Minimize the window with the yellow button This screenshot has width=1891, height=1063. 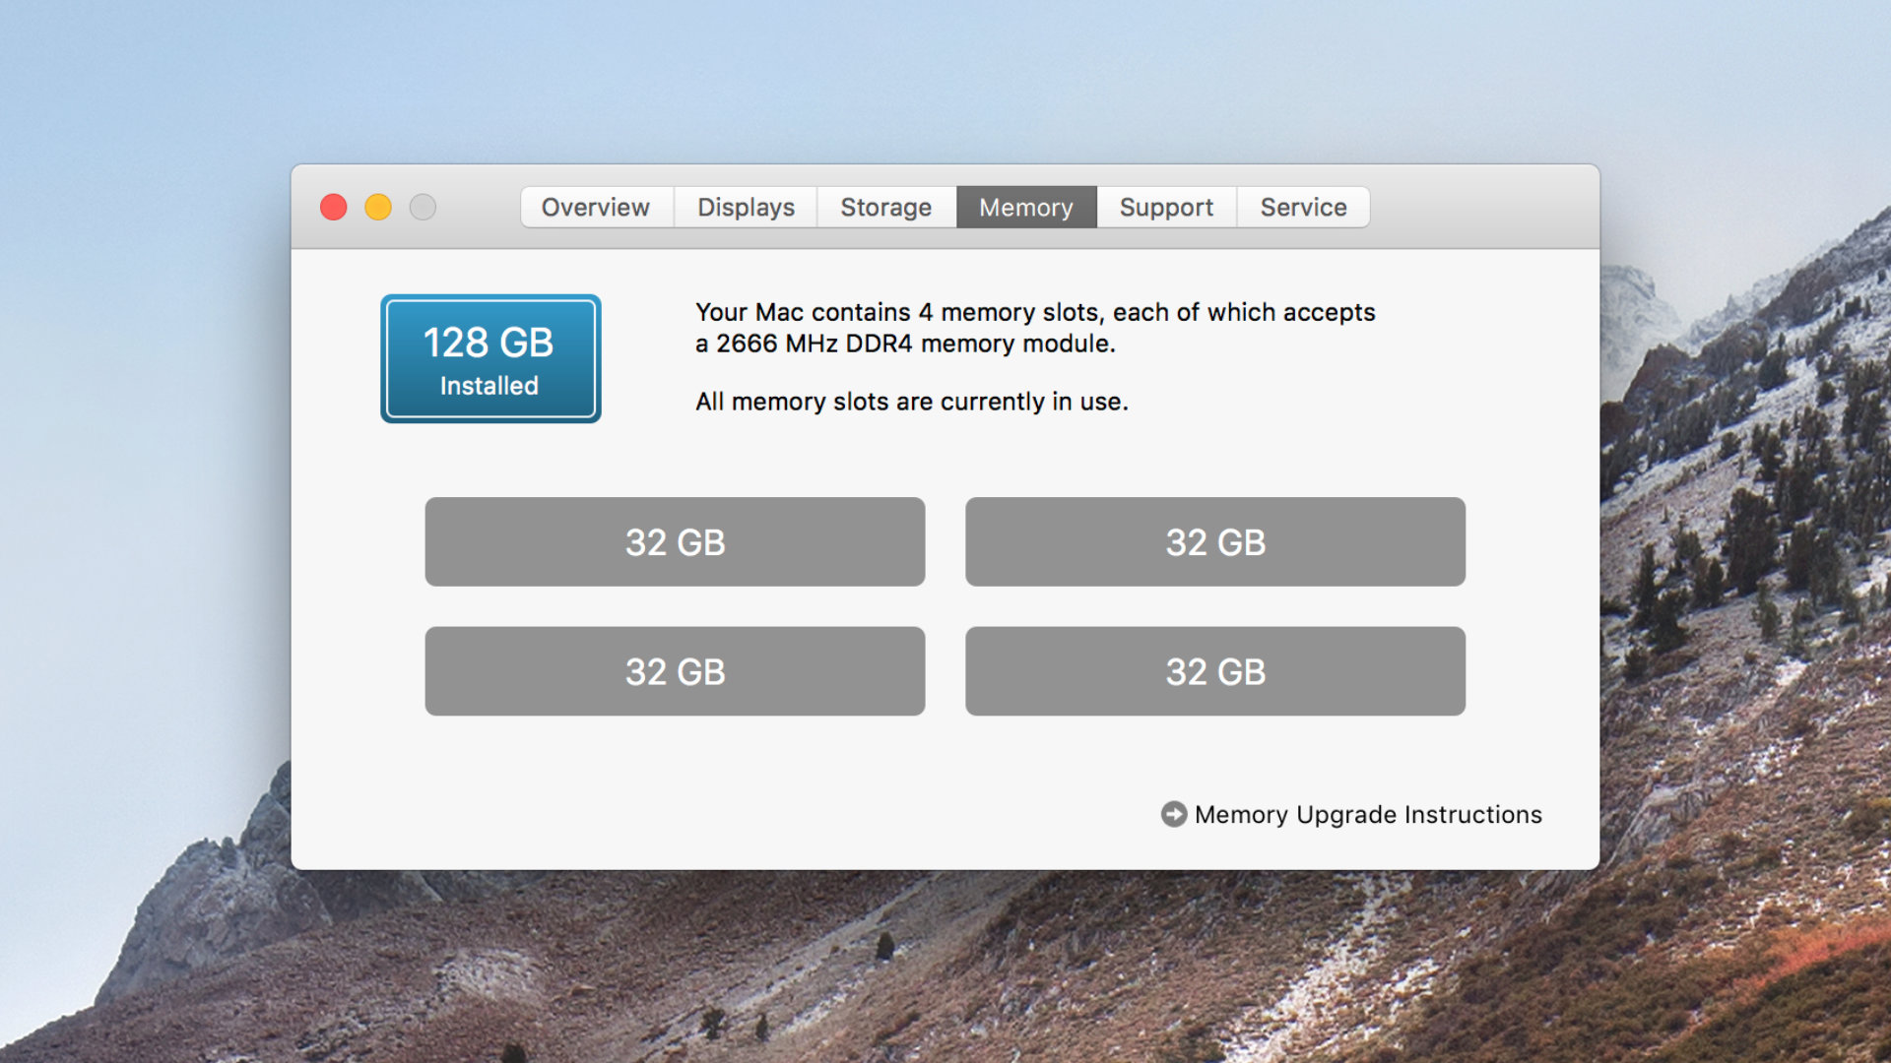click(x=378, y=208)
